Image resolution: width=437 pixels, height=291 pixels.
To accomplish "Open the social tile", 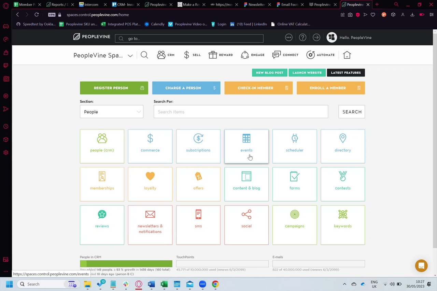I will [246, 225].
